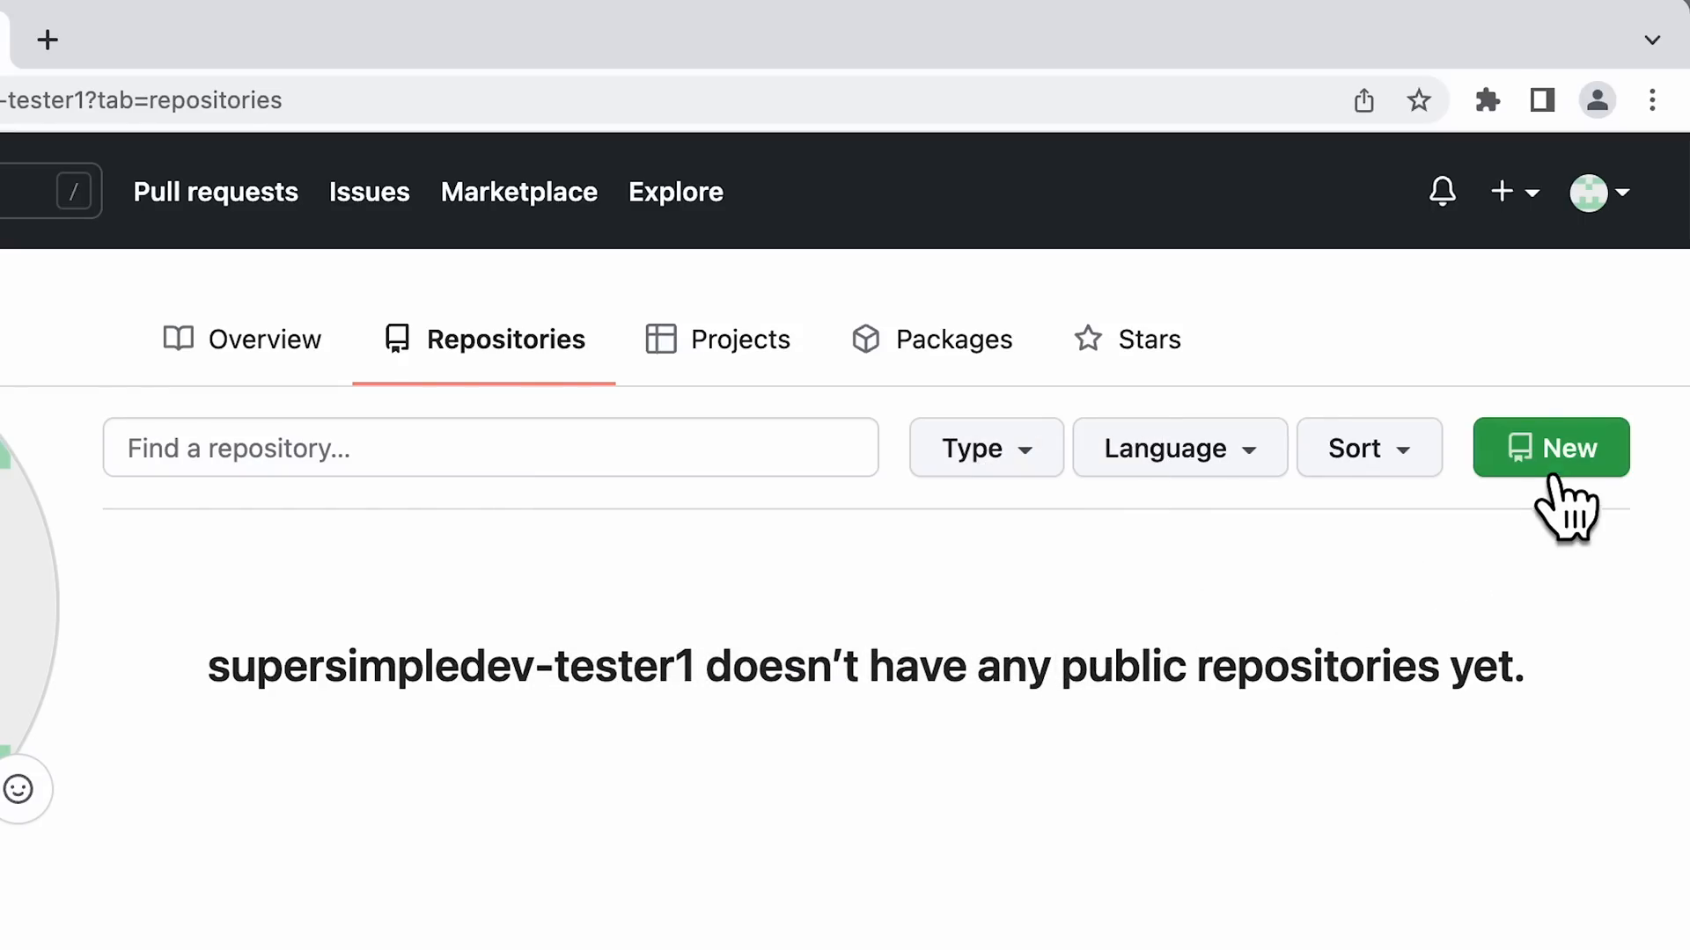Viewport: 1690px width, 950px height.
Task: Focus search via slash shortcut box
Action: coord(73,191)
